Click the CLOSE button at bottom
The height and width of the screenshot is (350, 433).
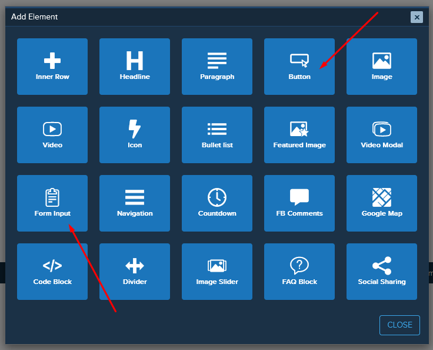click(x=399, y=325)
